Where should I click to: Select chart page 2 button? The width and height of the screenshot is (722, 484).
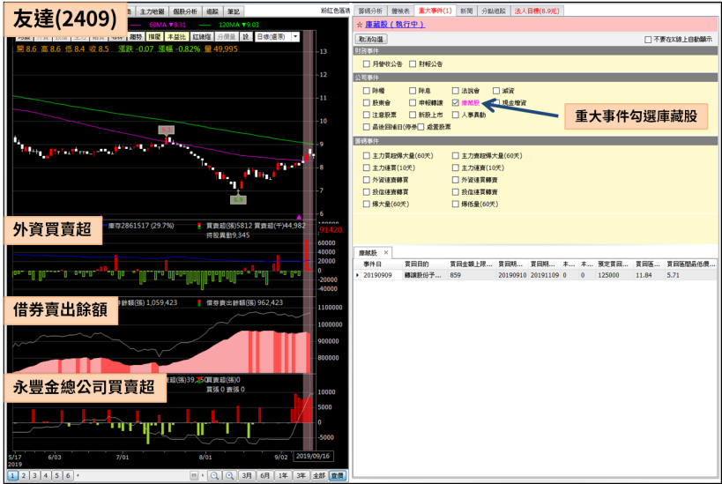(24, 475)
